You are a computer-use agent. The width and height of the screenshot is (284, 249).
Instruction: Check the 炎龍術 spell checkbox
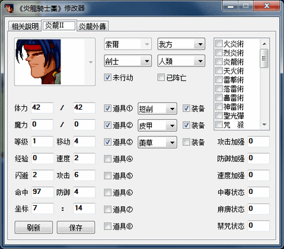(x=219, y=62)
